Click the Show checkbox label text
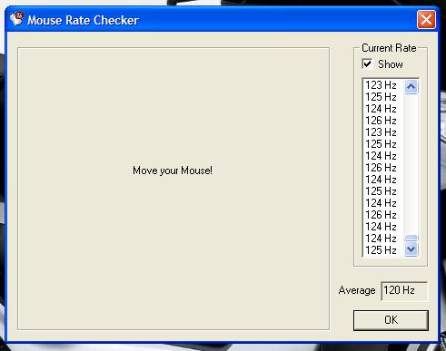The height and width of the screenshot is (351, 446). [391, 64]
